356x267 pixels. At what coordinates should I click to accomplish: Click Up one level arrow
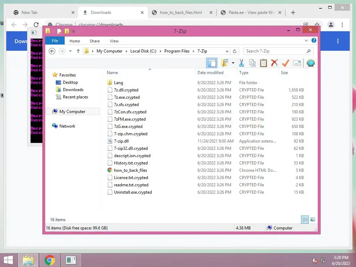78,51
